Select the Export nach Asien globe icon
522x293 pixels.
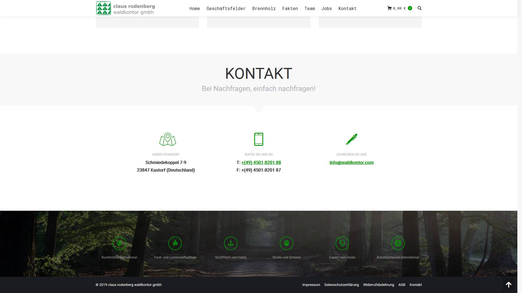point(342,243)
